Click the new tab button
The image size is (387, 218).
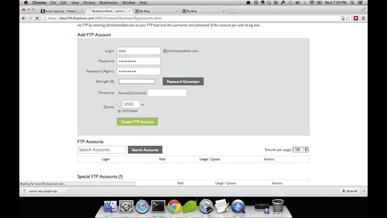point(232,11)
